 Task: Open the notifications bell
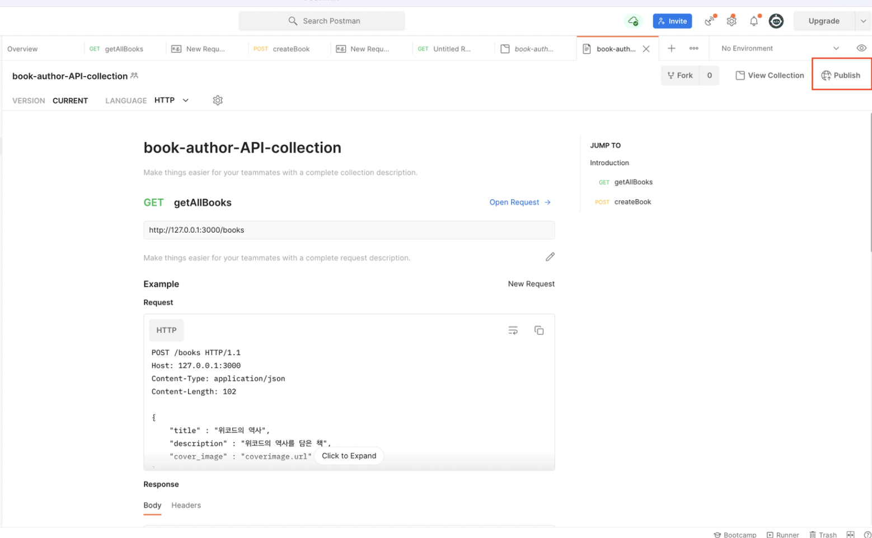click(x=754, y=21)
